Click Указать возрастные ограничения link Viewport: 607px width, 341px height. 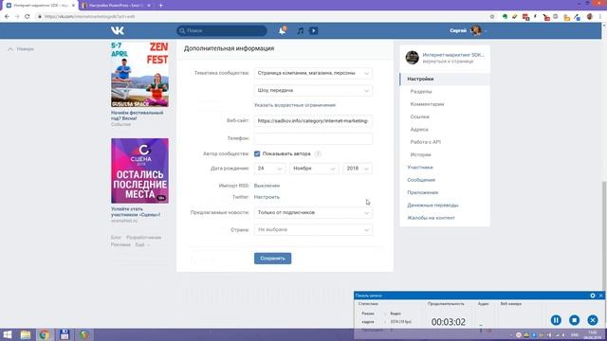tap(295, 105)
